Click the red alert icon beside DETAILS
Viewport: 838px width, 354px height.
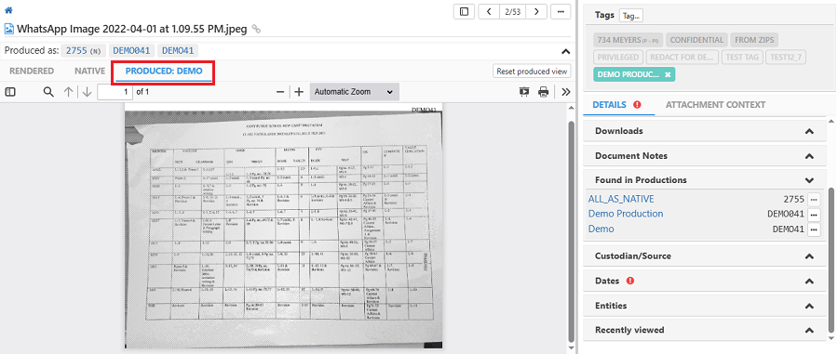click(637, 104)
